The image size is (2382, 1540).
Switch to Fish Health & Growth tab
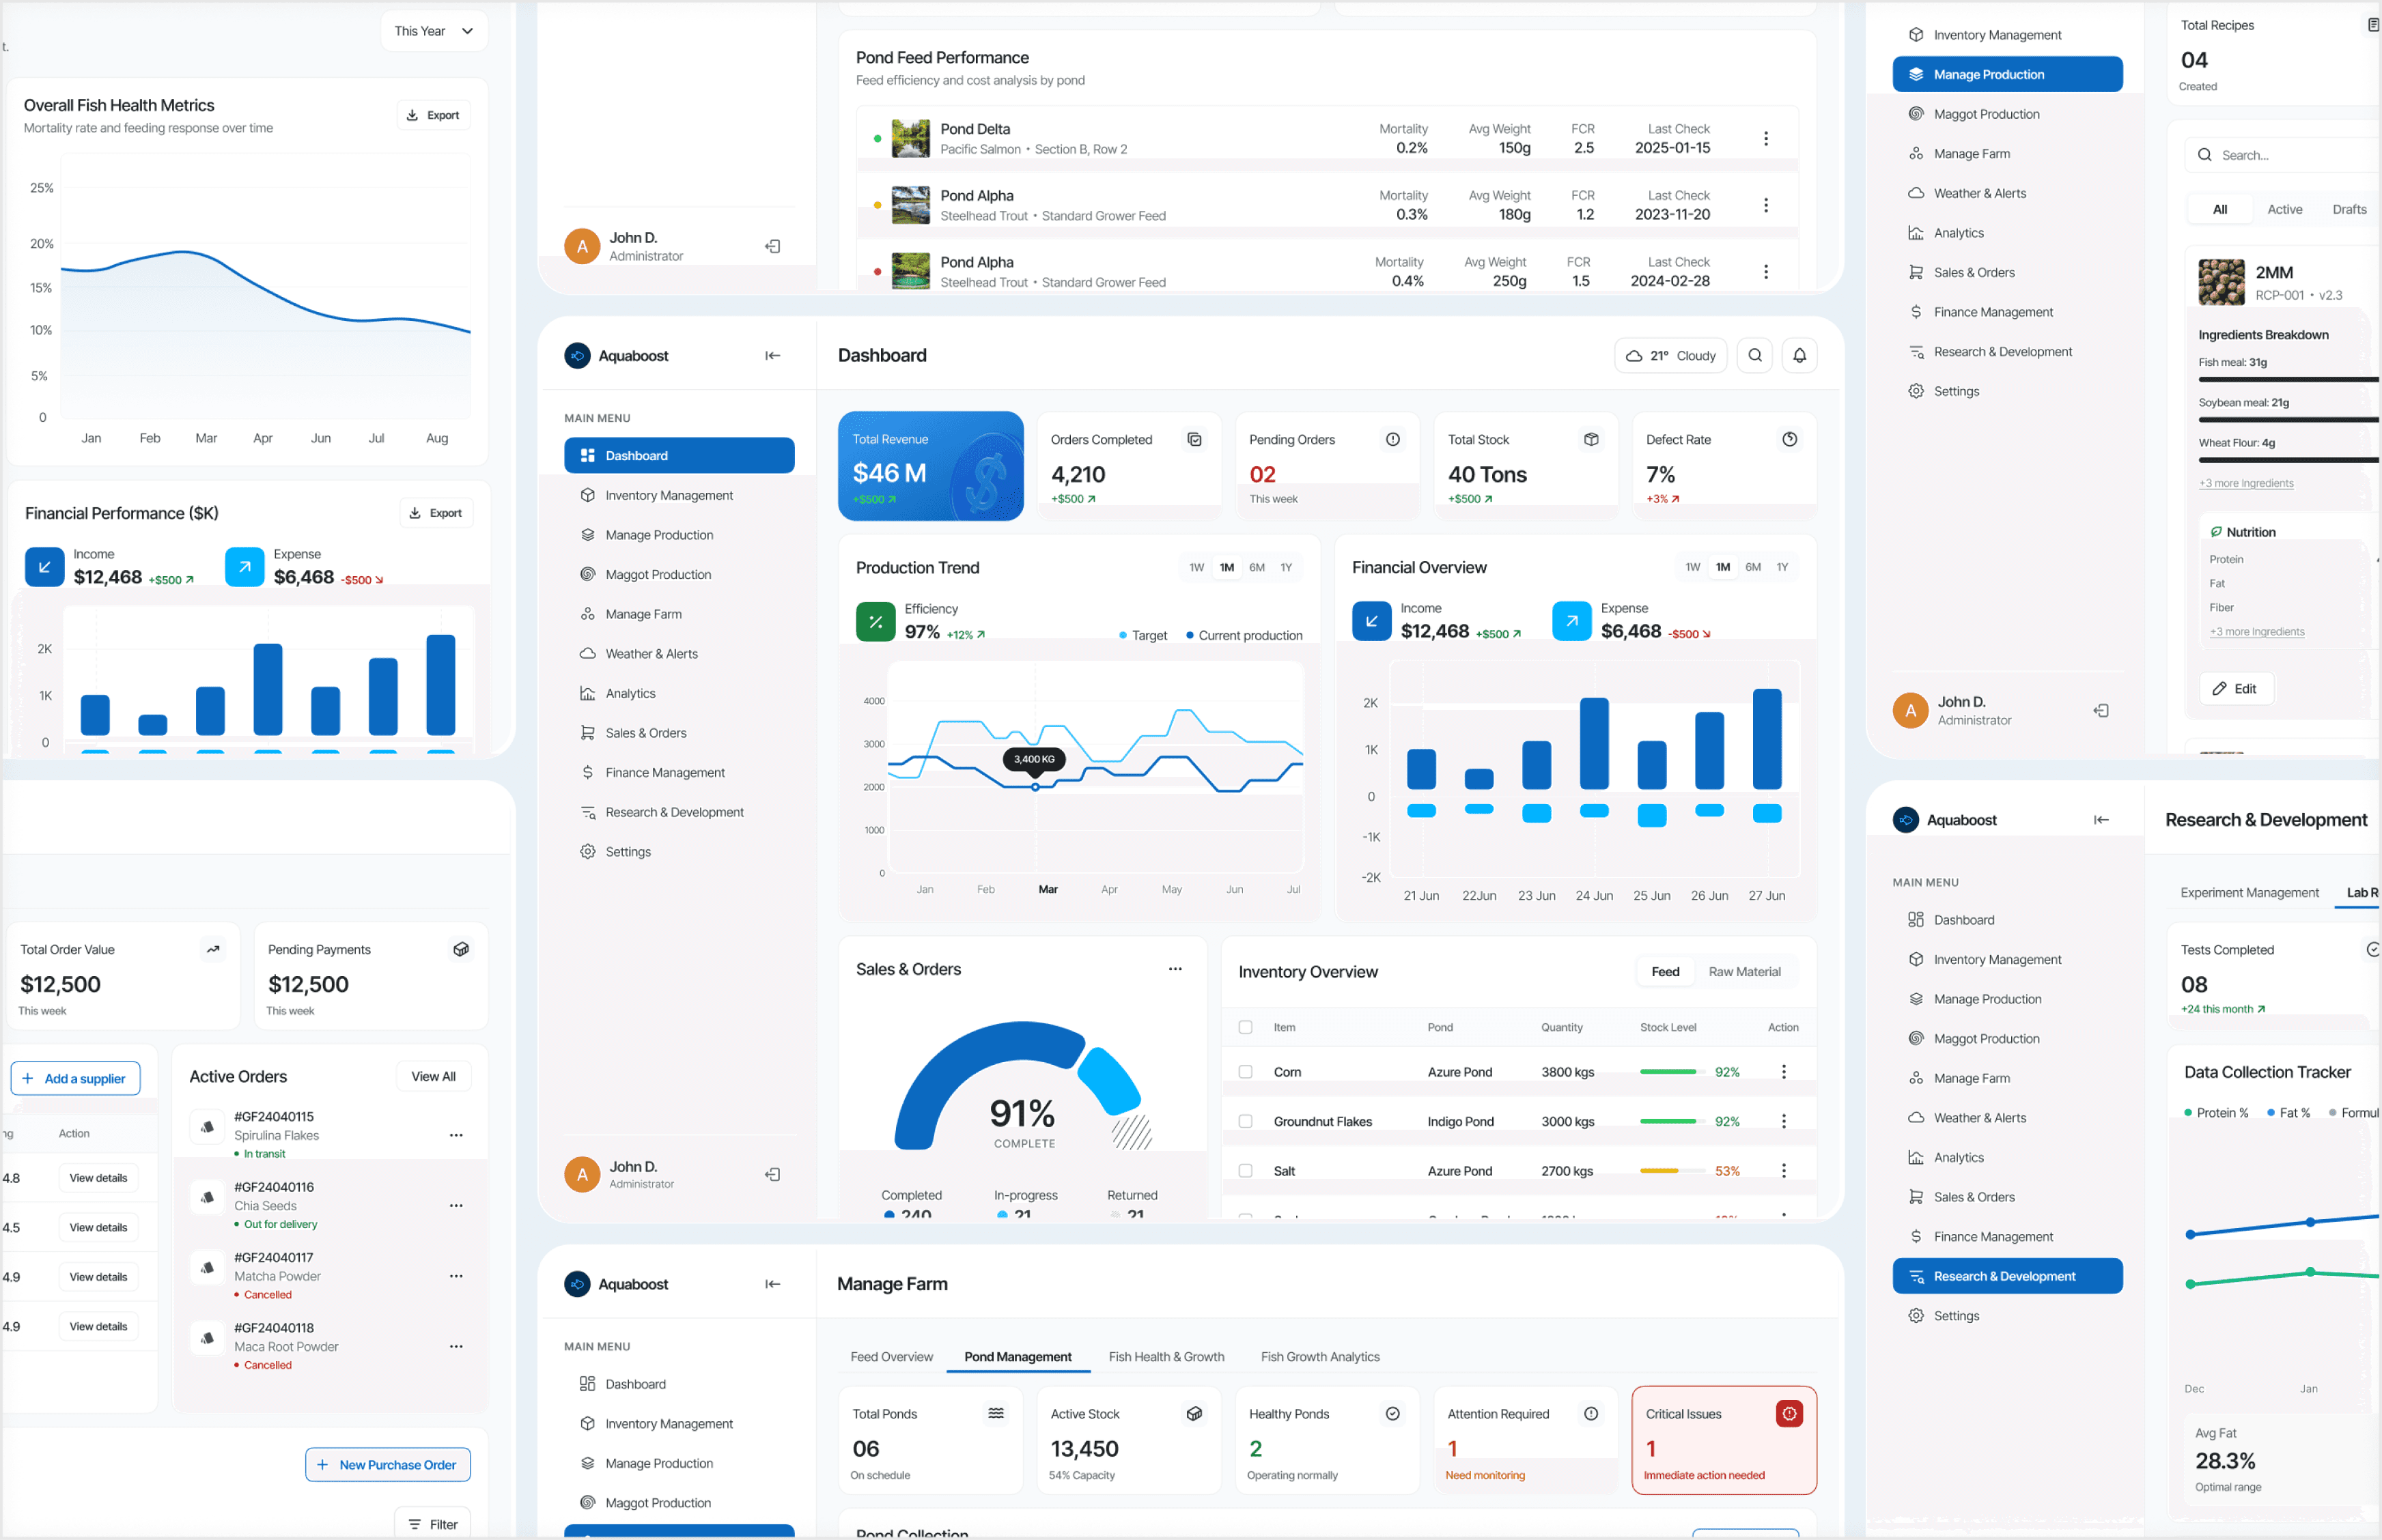[1166, 1357]
